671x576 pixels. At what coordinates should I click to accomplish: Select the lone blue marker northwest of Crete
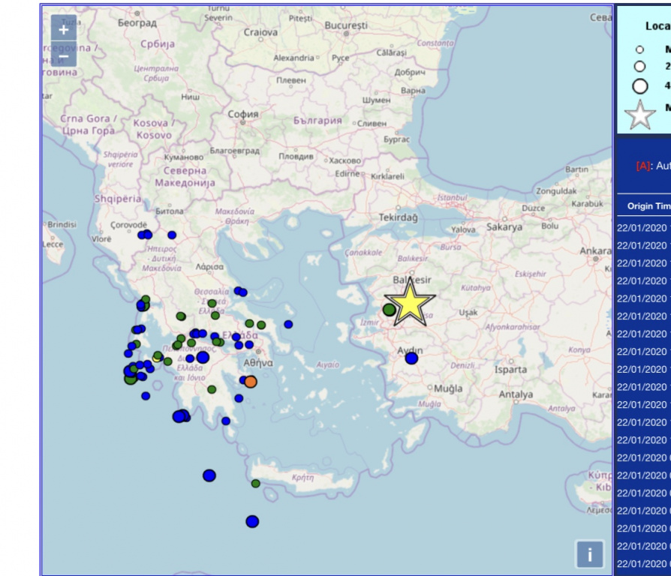(x=209, y=475)
